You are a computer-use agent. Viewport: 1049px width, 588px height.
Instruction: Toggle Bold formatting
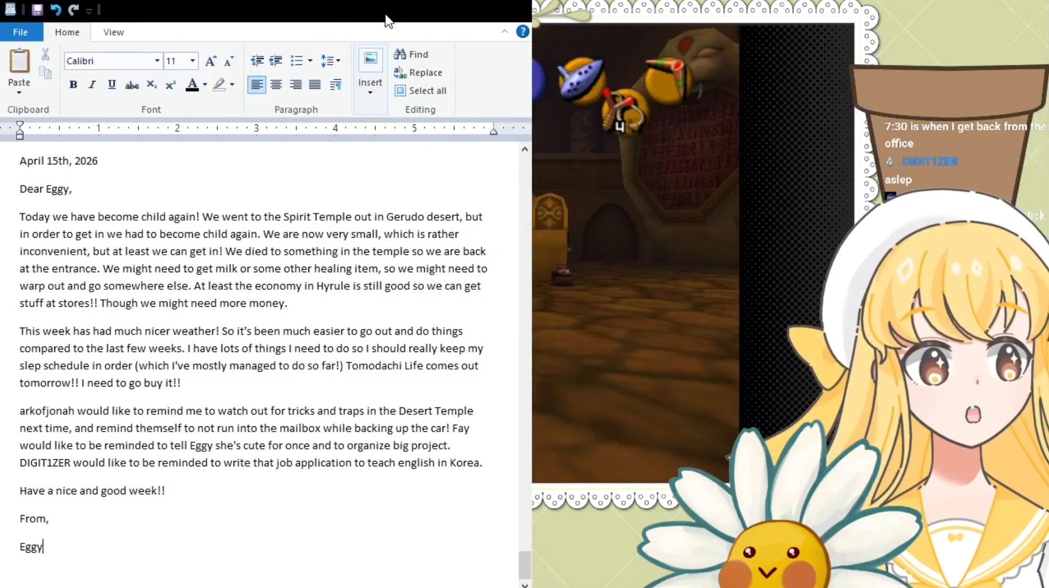click(73, 85)
